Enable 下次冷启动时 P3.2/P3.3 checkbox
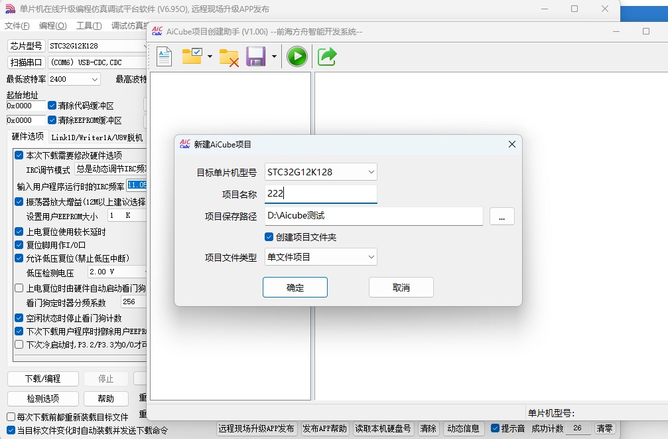 click(19, 344)
